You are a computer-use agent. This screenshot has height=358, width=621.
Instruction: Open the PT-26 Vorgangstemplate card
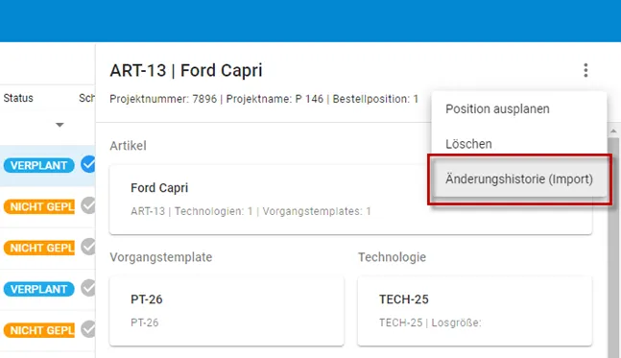click(227, 311)
